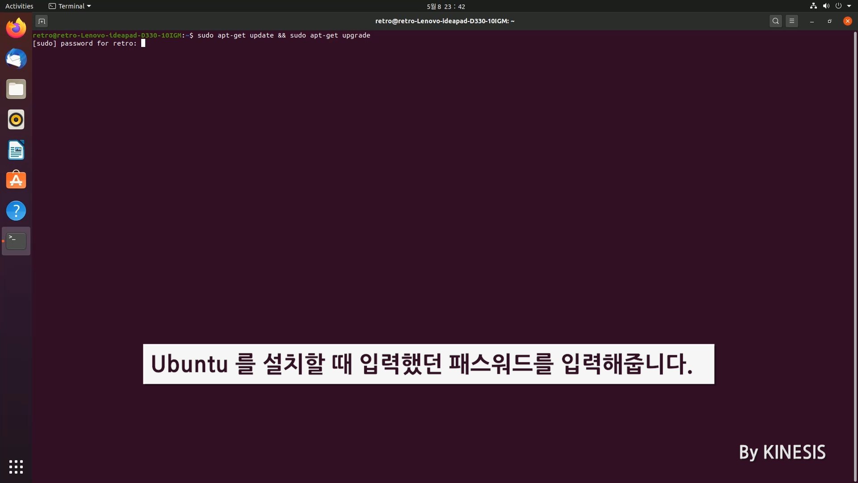This screenshot has width=858, height=483.
Task: Launch Rhythmbox music player
Action: (16, 120)
